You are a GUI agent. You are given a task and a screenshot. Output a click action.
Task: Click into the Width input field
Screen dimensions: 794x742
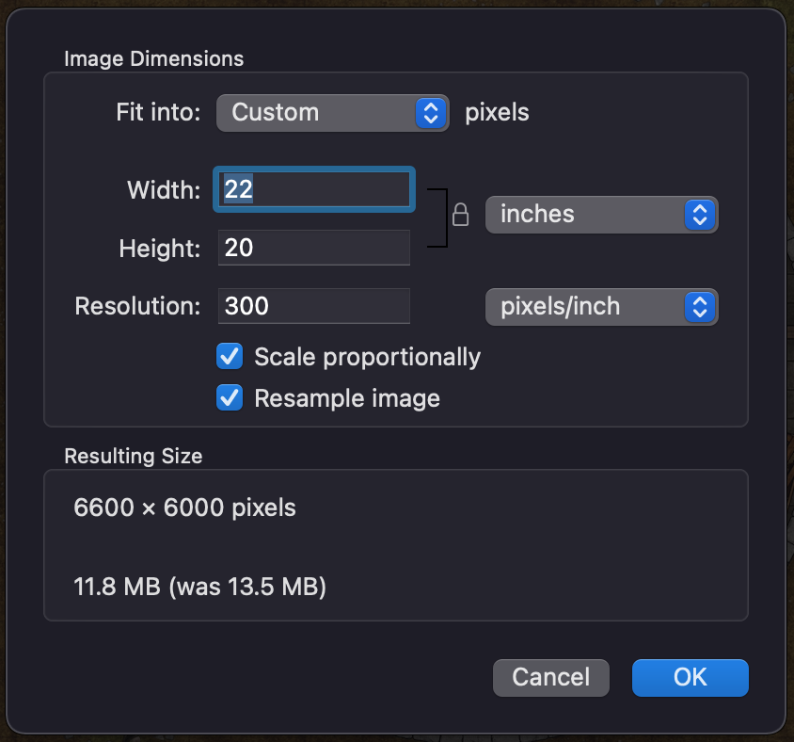(x=314, y=190)
